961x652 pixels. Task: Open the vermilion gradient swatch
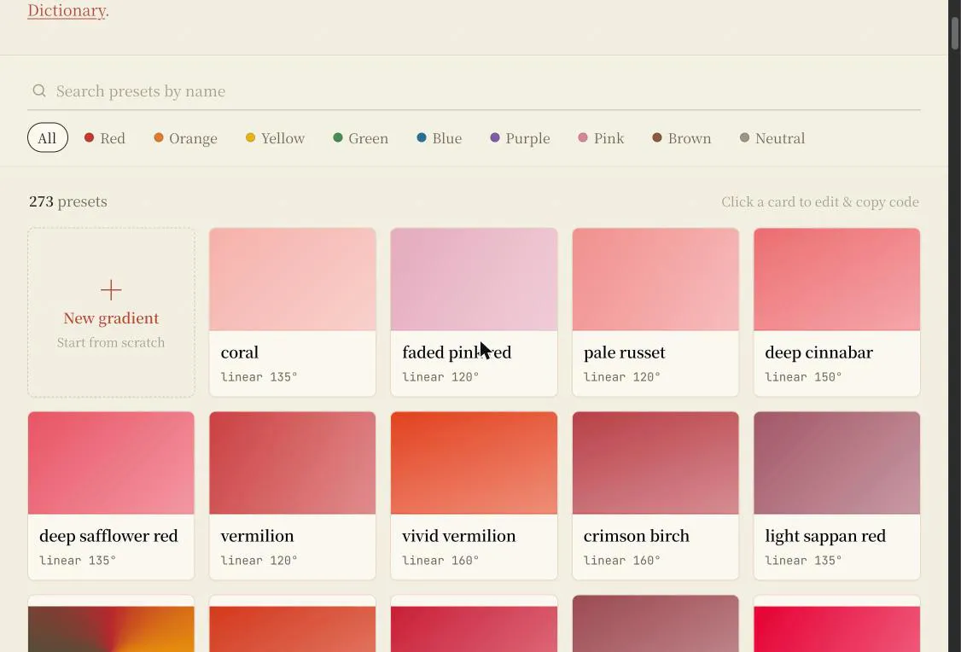293,463
